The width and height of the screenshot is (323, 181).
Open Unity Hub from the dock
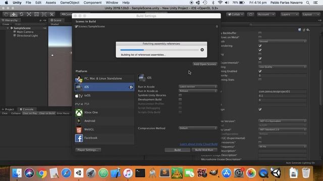[79, 173]
